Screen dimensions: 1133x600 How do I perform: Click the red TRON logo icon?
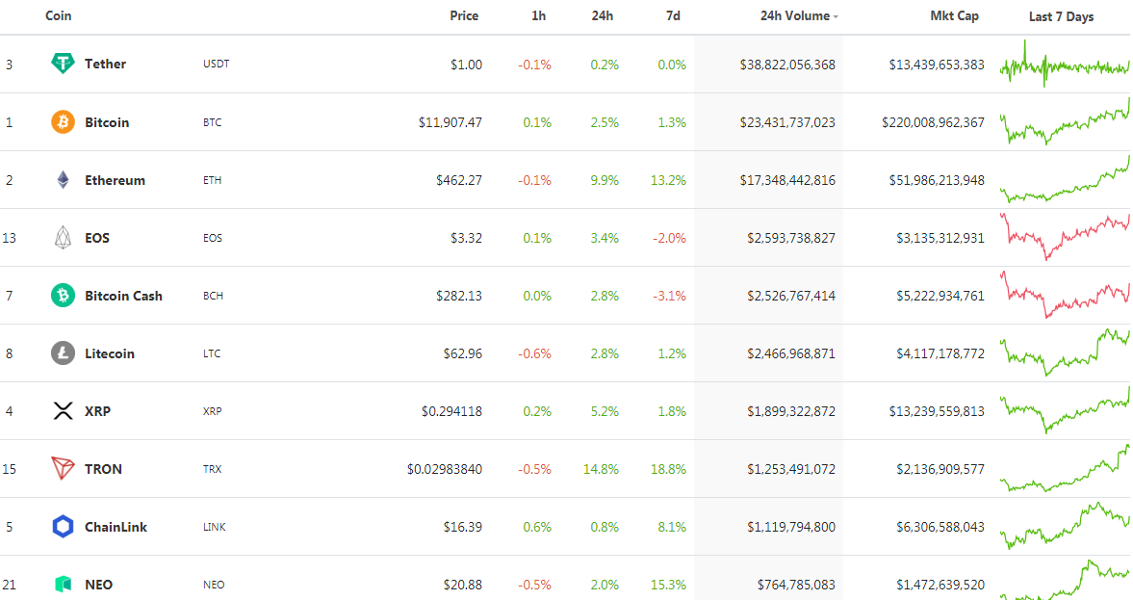[x=63, y=469]
